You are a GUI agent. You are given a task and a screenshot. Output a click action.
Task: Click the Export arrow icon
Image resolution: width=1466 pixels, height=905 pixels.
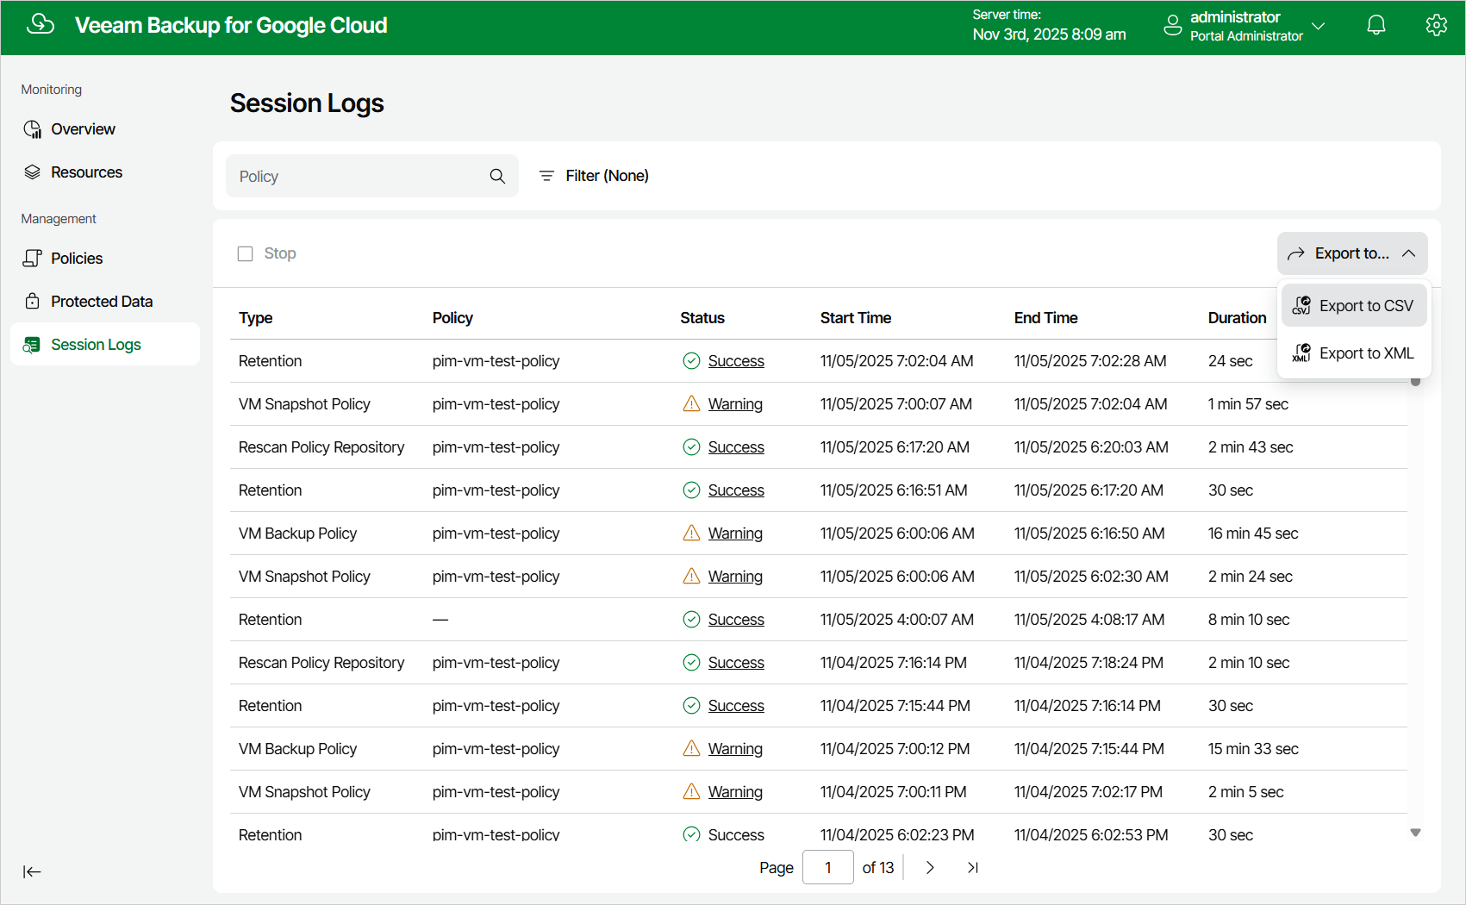[x=1295, y=253]
